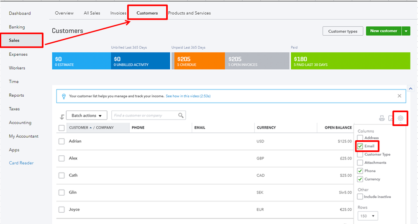The image size is (418, 224).
Task: Open the New customer dropdown arrow
Action: (x=406, y=31)
